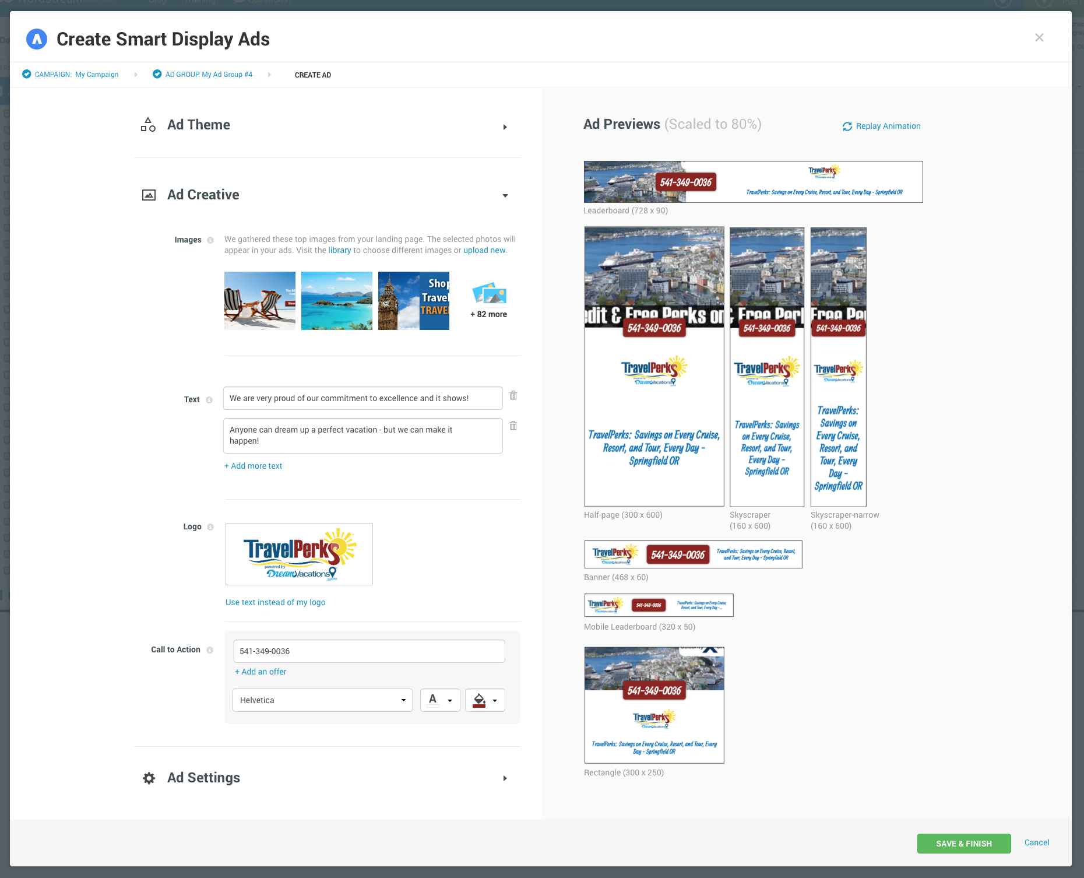Click + Add more text
This screenshot has width=1084, height=878.
click(x=253, y=466)
